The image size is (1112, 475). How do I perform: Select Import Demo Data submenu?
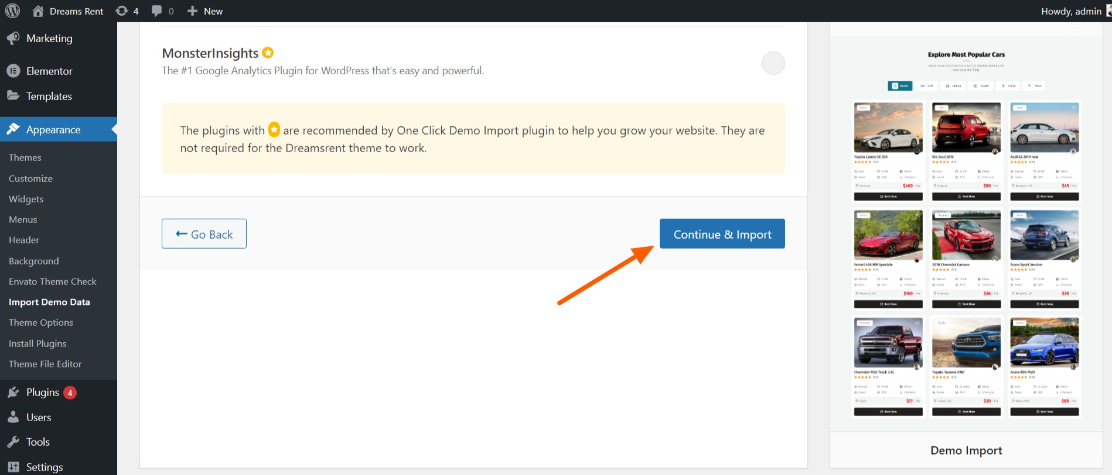(49, 302)
